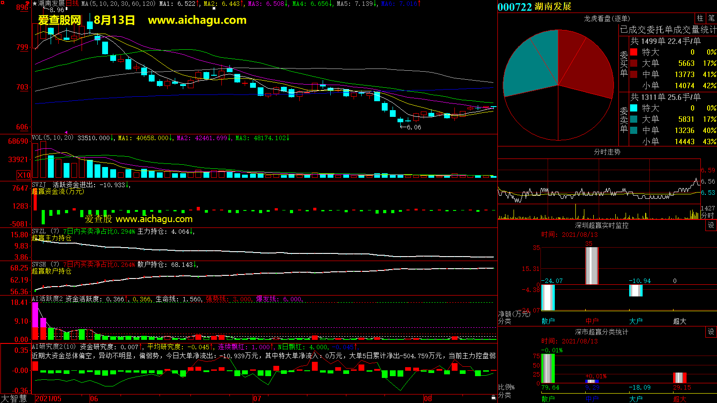Click the 2021/05 date marker on timeline
This screenshot has width=717, height=403.
coord(48,399)
